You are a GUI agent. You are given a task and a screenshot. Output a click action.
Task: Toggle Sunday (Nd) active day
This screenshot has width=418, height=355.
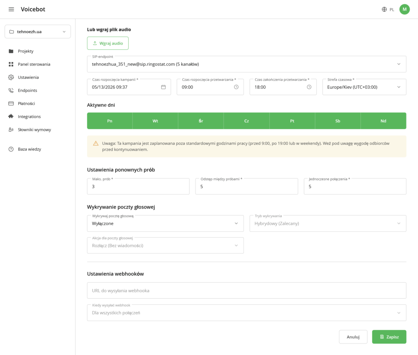(x=383, y=121)
